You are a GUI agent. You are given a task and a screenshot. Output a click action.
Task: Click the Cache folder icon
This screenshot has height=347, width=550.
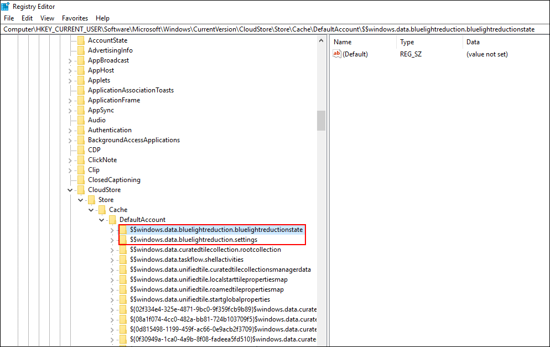click(x=102, y=209)
